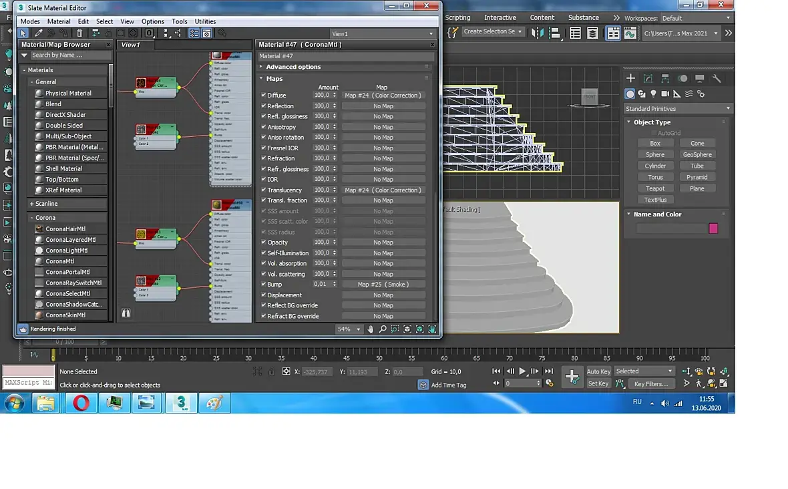Select the Zoom magnifier tool in Slate
Viewport: 788px width, 489px height.
coord(383,329)
